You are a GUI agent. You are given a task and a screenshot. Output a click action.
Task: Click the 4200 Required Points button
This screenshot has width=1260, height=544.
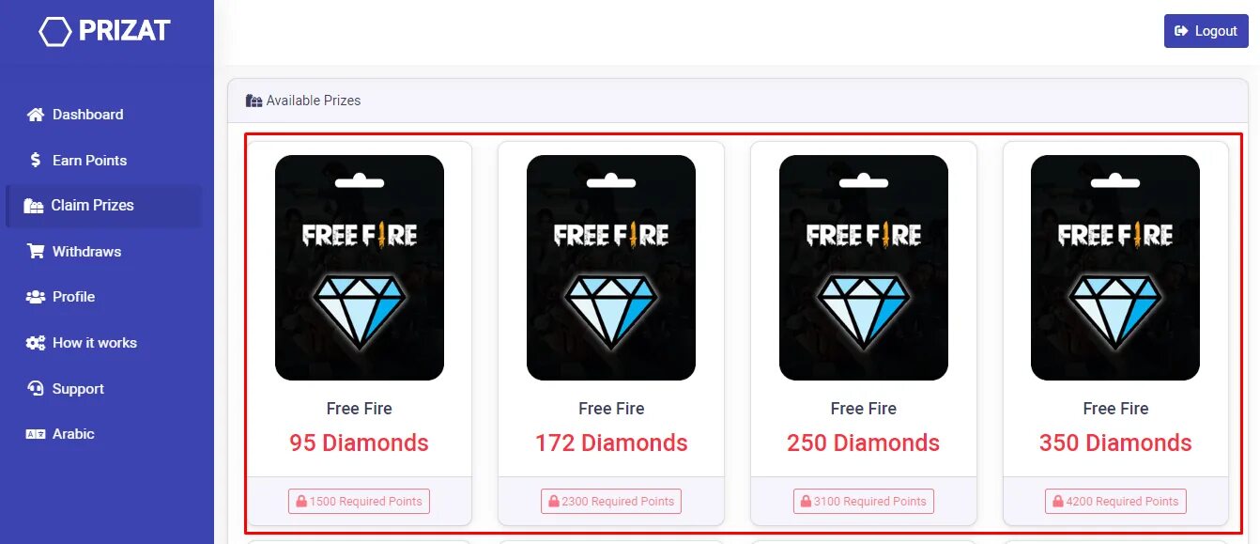(x=1115, y=502)
